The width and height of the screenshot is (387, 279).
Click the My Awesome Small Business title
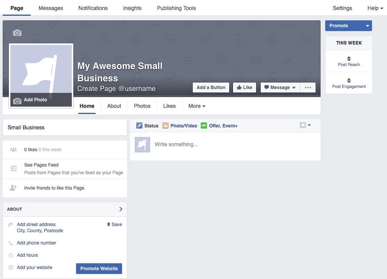click(x=120, y=72)
